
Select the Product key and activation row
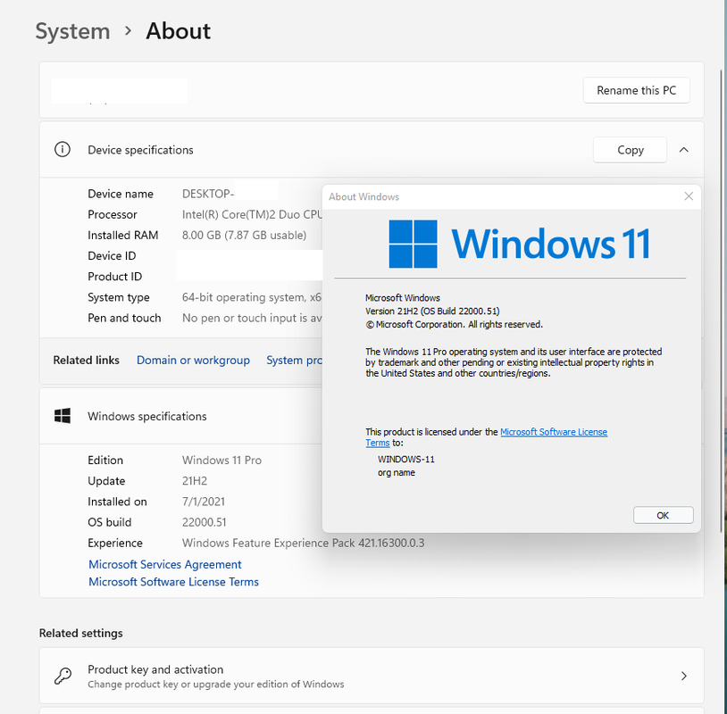click(x=372, y=676)
